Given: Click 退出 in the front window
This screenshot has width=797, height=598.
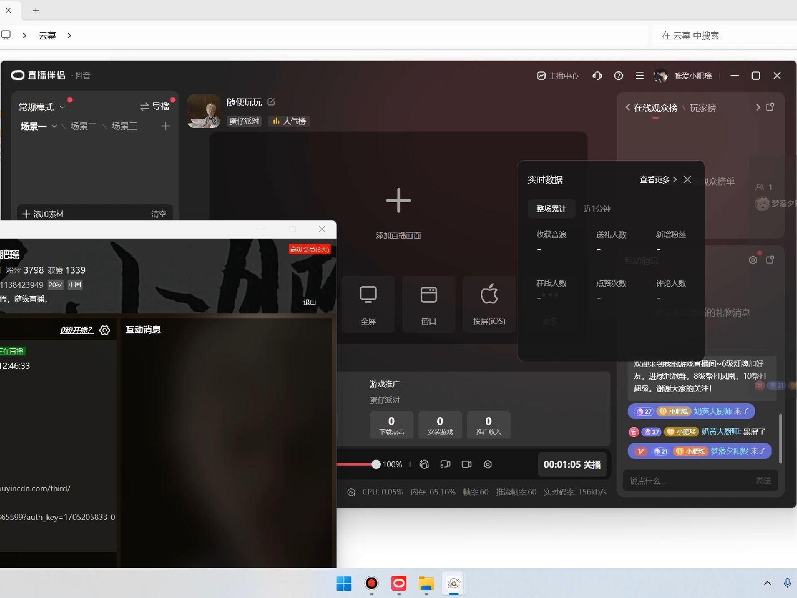Looking at the screenshot, I should (309, 302).
